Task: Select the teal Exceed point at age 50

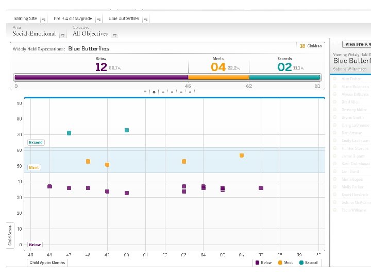Action: pos(127,130)
